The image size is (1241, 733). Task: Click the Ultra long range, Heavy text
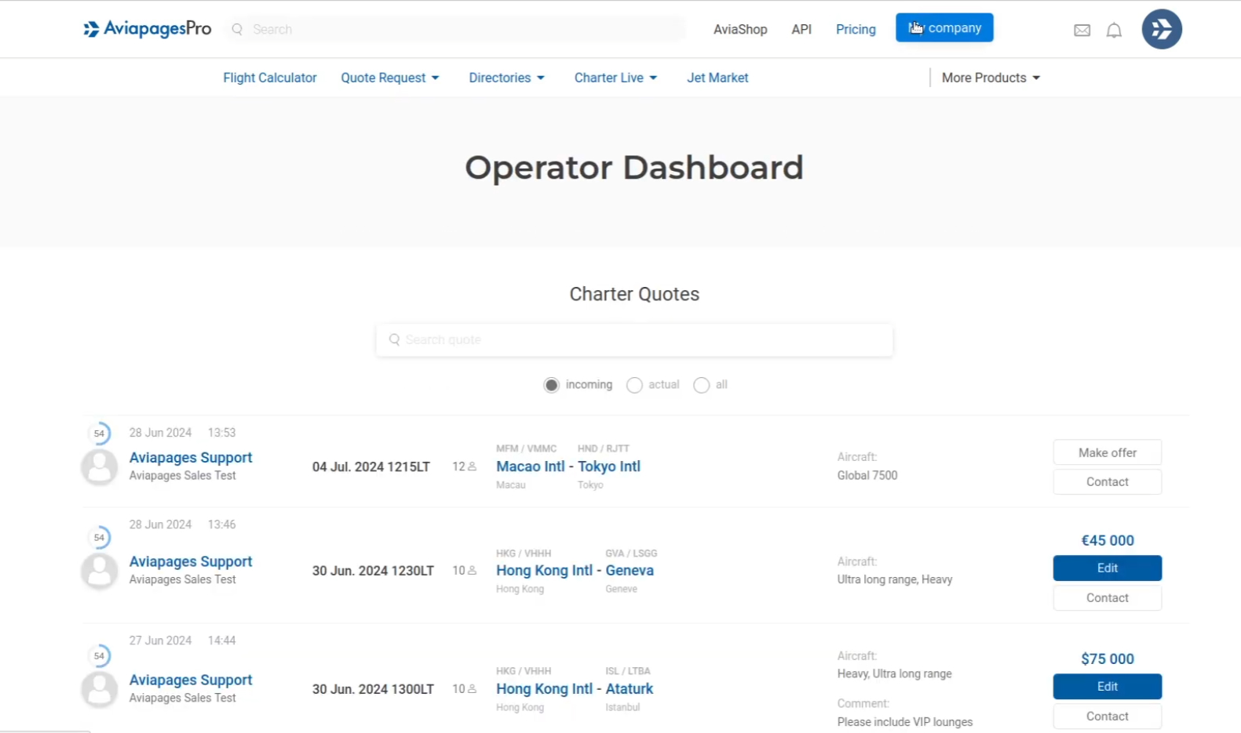(x=895, y=579)
